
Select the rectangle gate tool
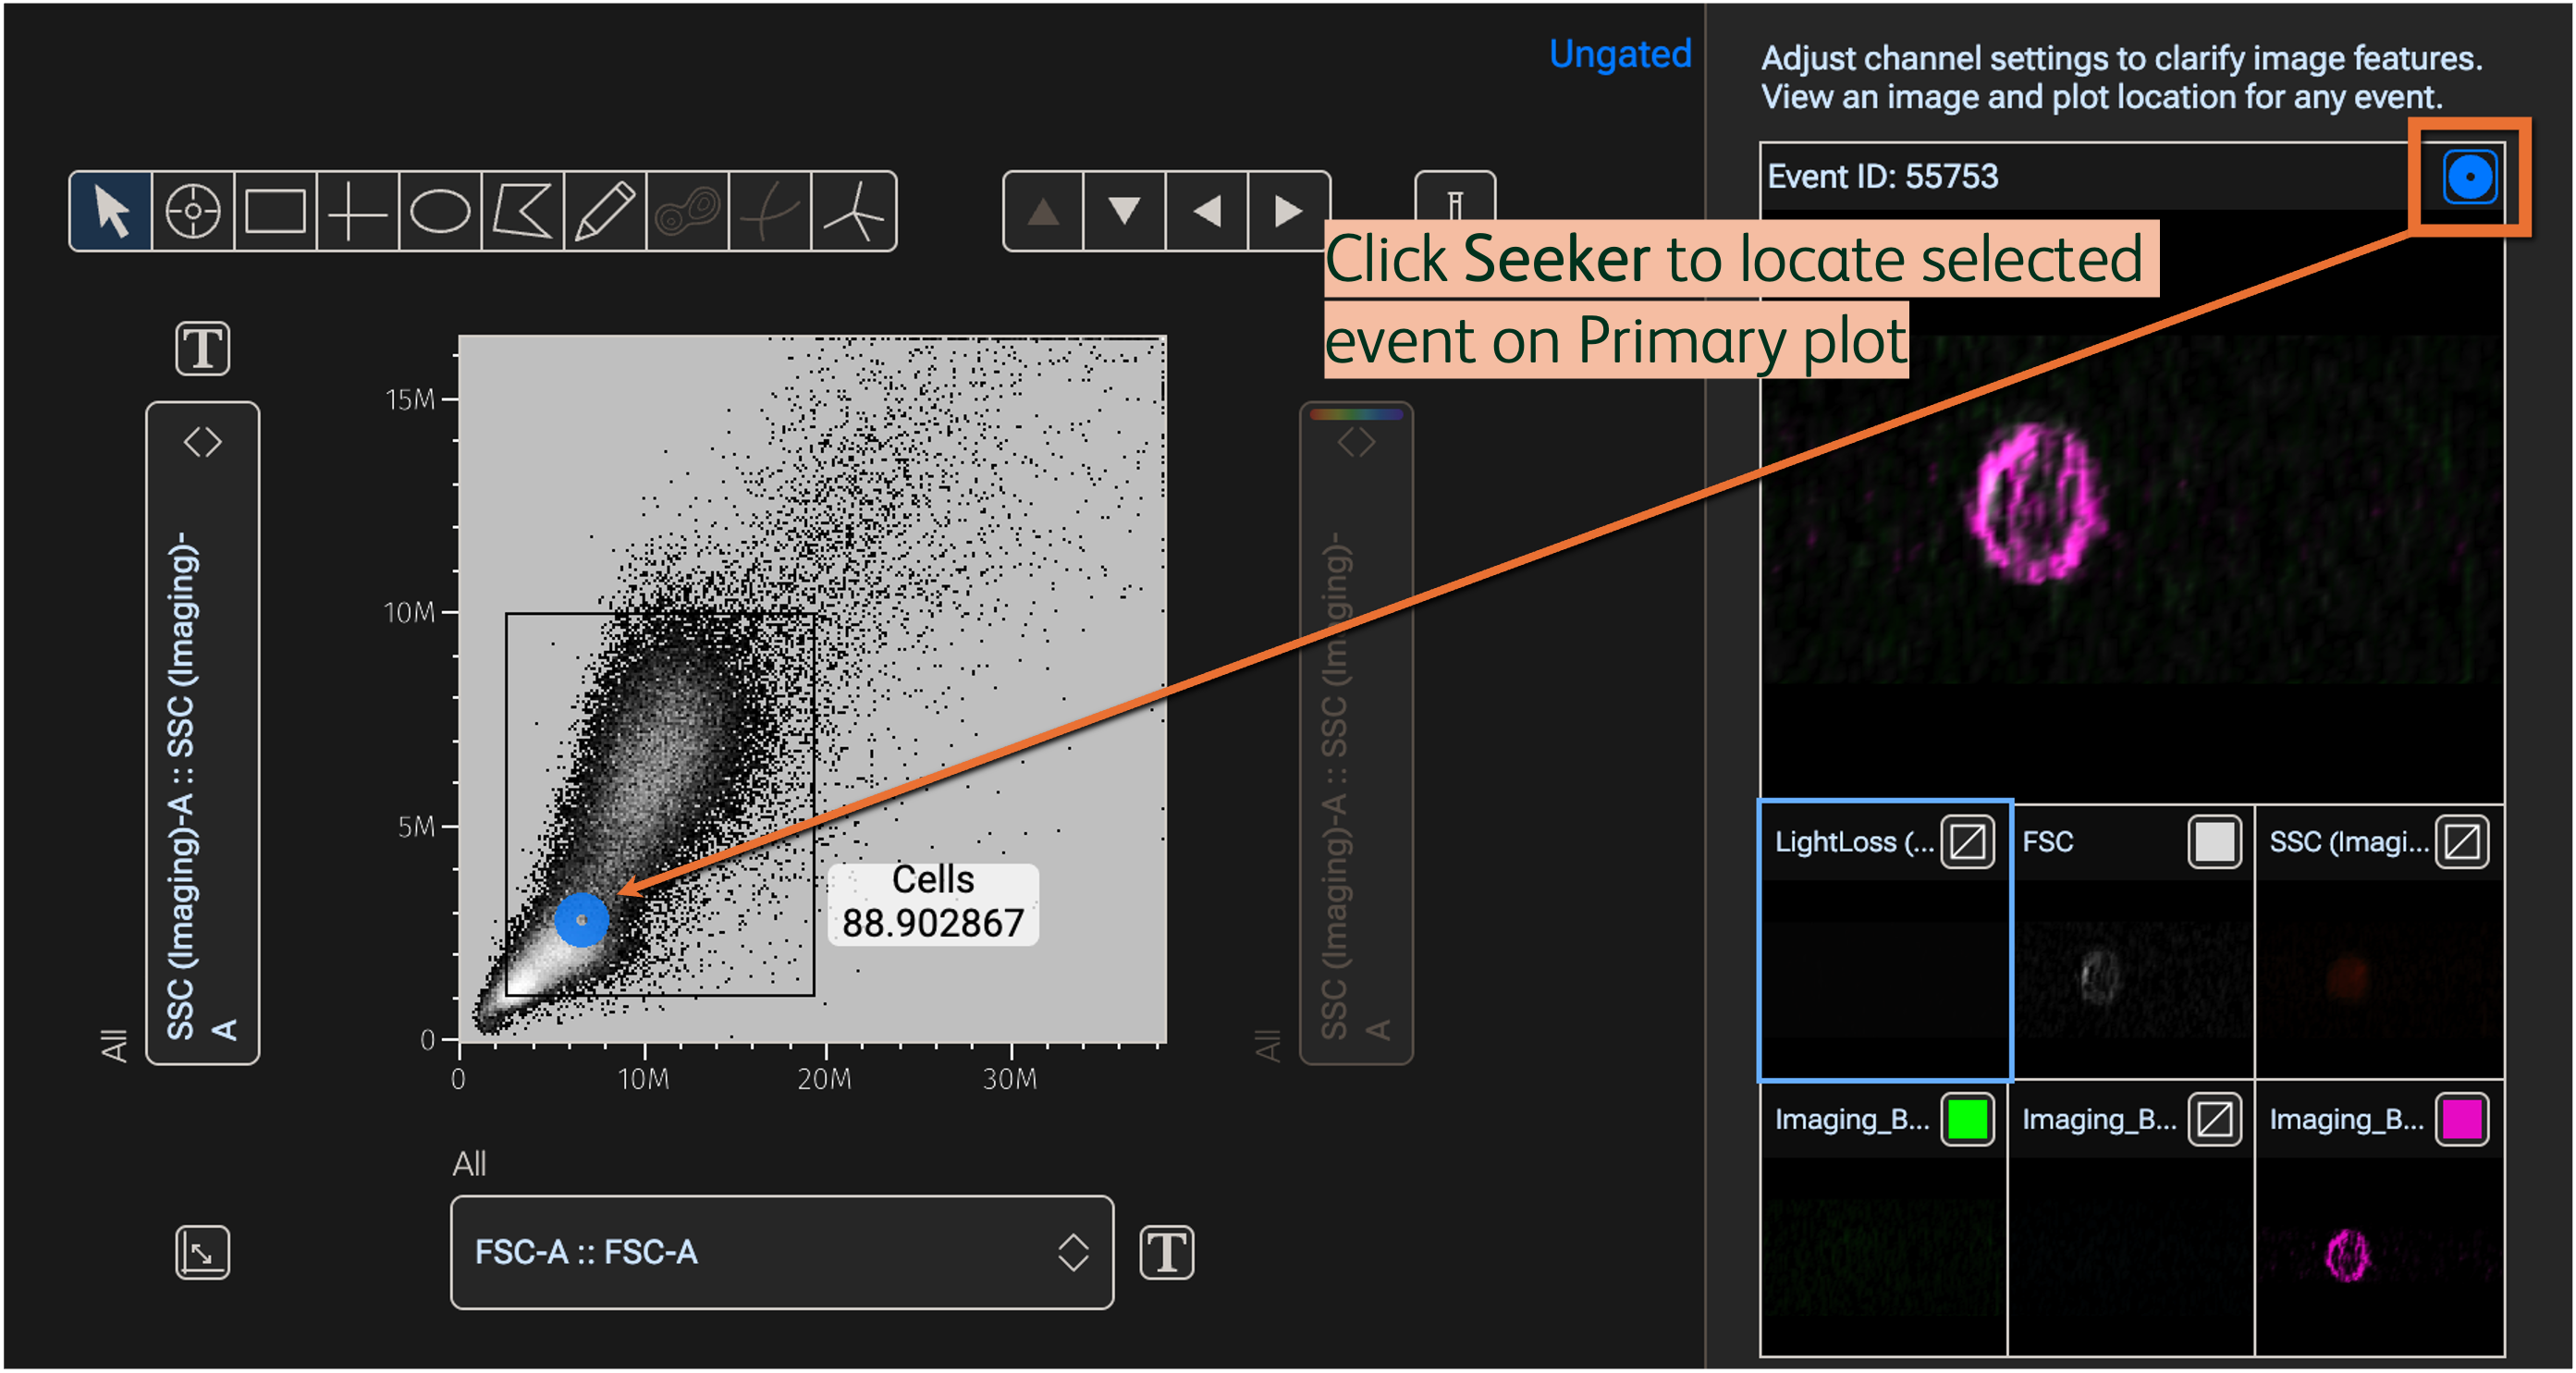tap(275, 211)
